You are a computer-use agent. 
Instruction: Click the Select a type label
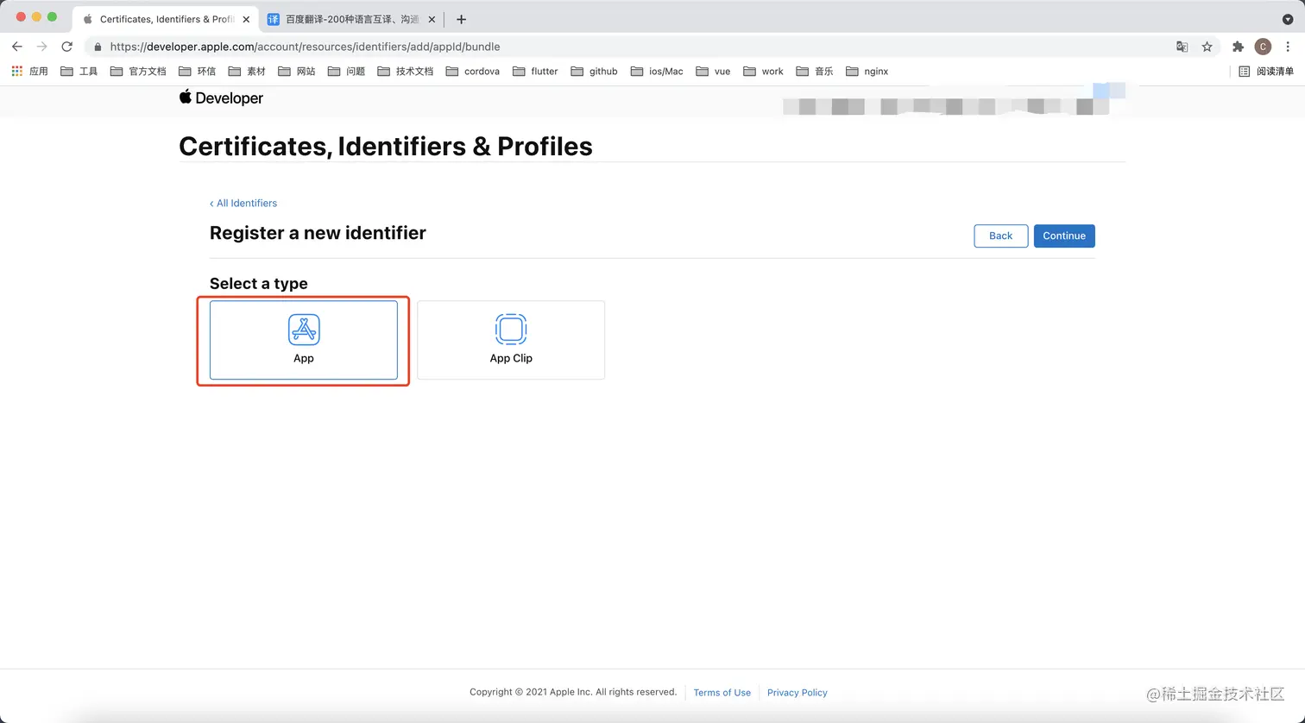tap(259, 283)
